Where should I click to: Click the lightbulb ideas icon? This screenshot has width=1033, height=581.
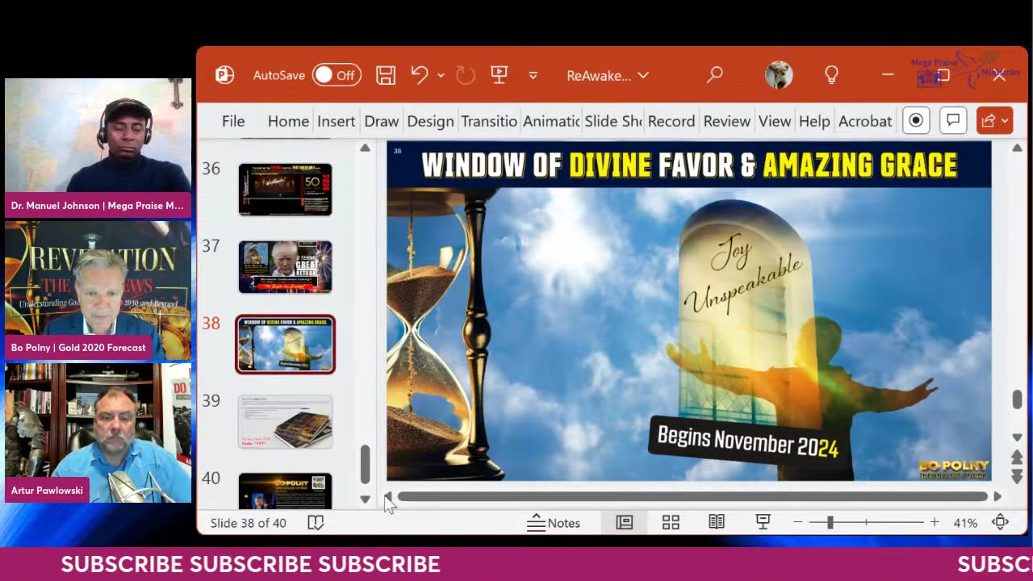coord(831,75)
